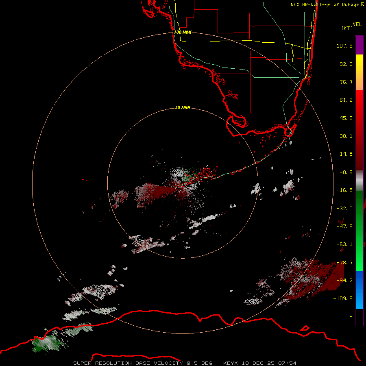The height and width of the screenshot is (366, 366).
Task: Select the 76.7 velocity scale value
Action: (346, 82)
